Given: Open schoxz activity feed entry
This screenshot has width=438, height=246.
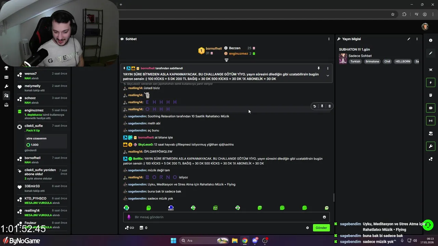Looking at the screenshot, I should [x=42, y=100].
